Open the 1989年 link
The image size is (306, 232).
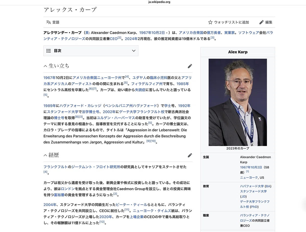50,106
